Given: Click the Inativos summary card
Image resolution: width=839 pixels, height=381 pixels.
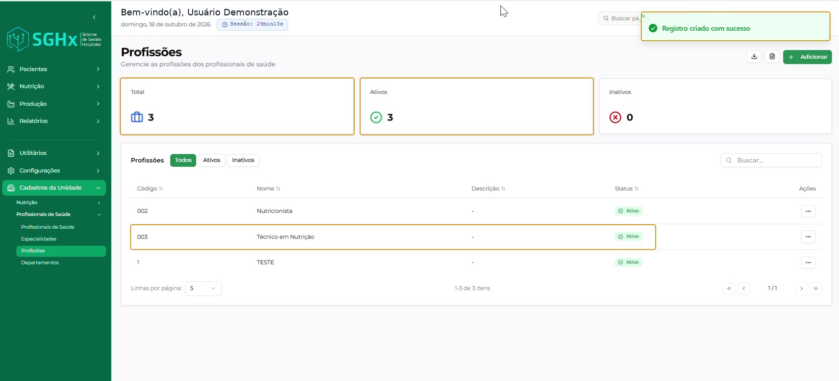Looking at the screenshot, I should pos(715,106).
